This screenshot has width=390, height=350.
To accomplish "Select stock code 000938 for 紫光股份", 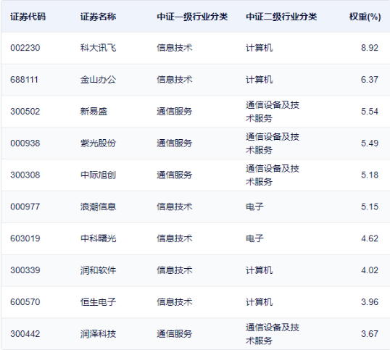I will [x=25, y=143].
